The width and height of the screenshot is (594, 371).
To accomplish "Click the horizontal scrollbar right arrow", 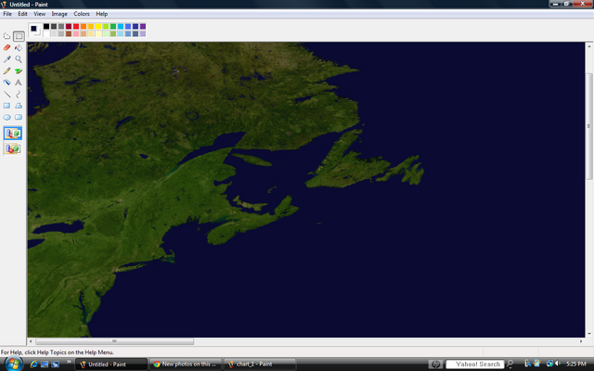I will pyautogui.click(x=581, y=341).
